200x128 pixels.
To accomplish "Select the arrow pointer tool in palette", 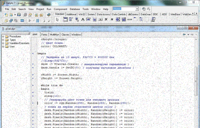I will (57, 20).
